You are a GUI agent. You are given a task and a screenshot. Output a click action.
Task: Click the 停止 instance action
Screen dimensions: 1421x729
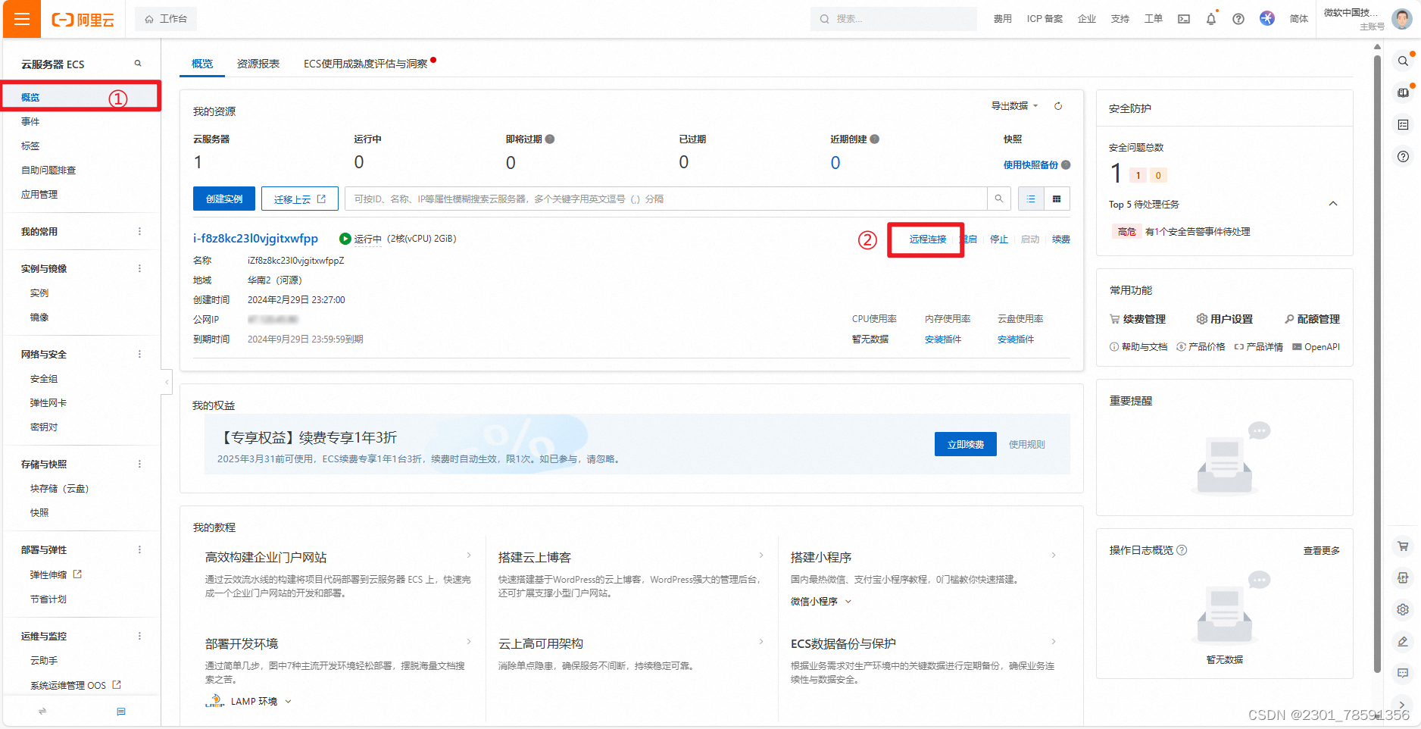point(999,239)
